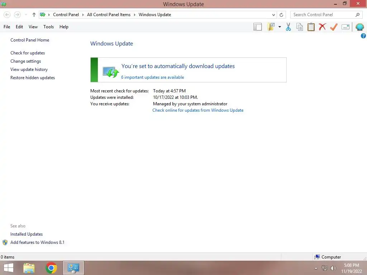Expand arrow after Control Panel breadcrumb
The height and width of the screenshot is (275, 367).
tap(83, 15)
